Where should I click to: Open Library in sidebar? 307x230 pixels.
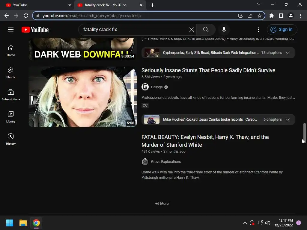click(x=11, y=117)
